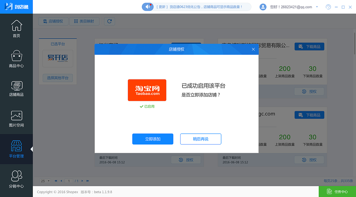Minimize the application window
The image size is (356, 197).
click(x=336, y=7)
